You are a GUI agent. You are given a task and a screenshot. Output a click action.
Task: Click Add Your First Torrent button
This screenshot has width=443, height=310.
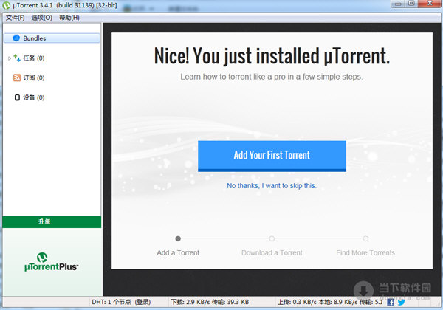pyautogui.click(x=272, y=156)
